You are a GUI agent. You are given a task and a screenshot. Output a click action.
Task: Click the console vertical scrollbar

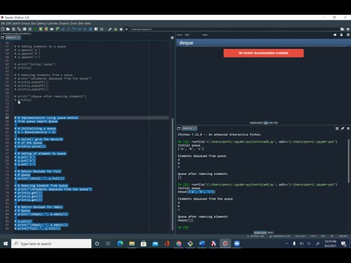click(349, 161)
